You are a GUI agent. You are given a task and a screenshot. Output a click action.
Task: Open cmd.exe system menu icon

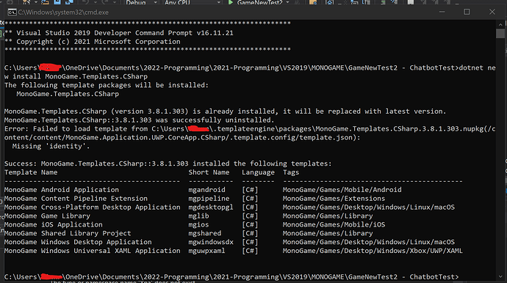tap(12, 12)
